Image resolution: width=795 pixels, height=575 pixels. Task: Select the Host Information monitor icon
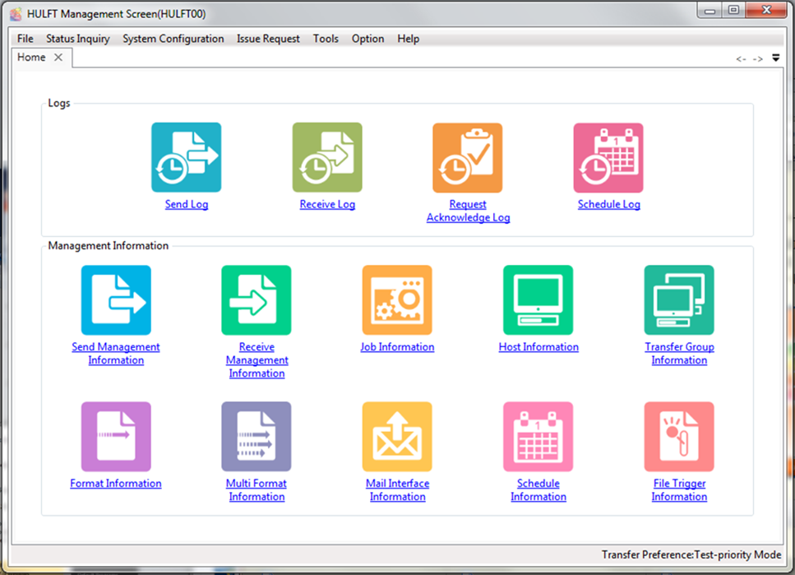tap(538, 299)
